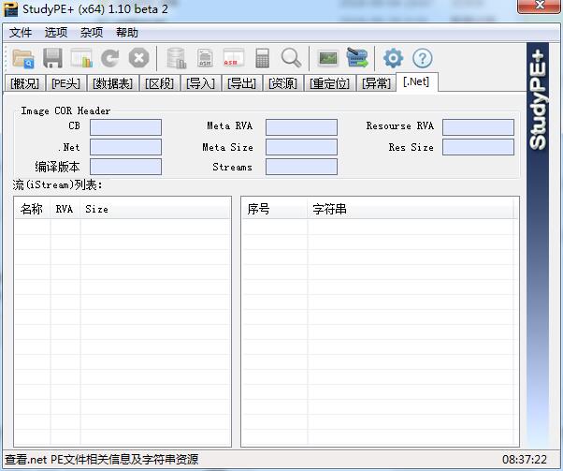This screenshot has height=471, width=563.
Task: Switch to the [资源] tab
Action: click(x=283, y=83)
